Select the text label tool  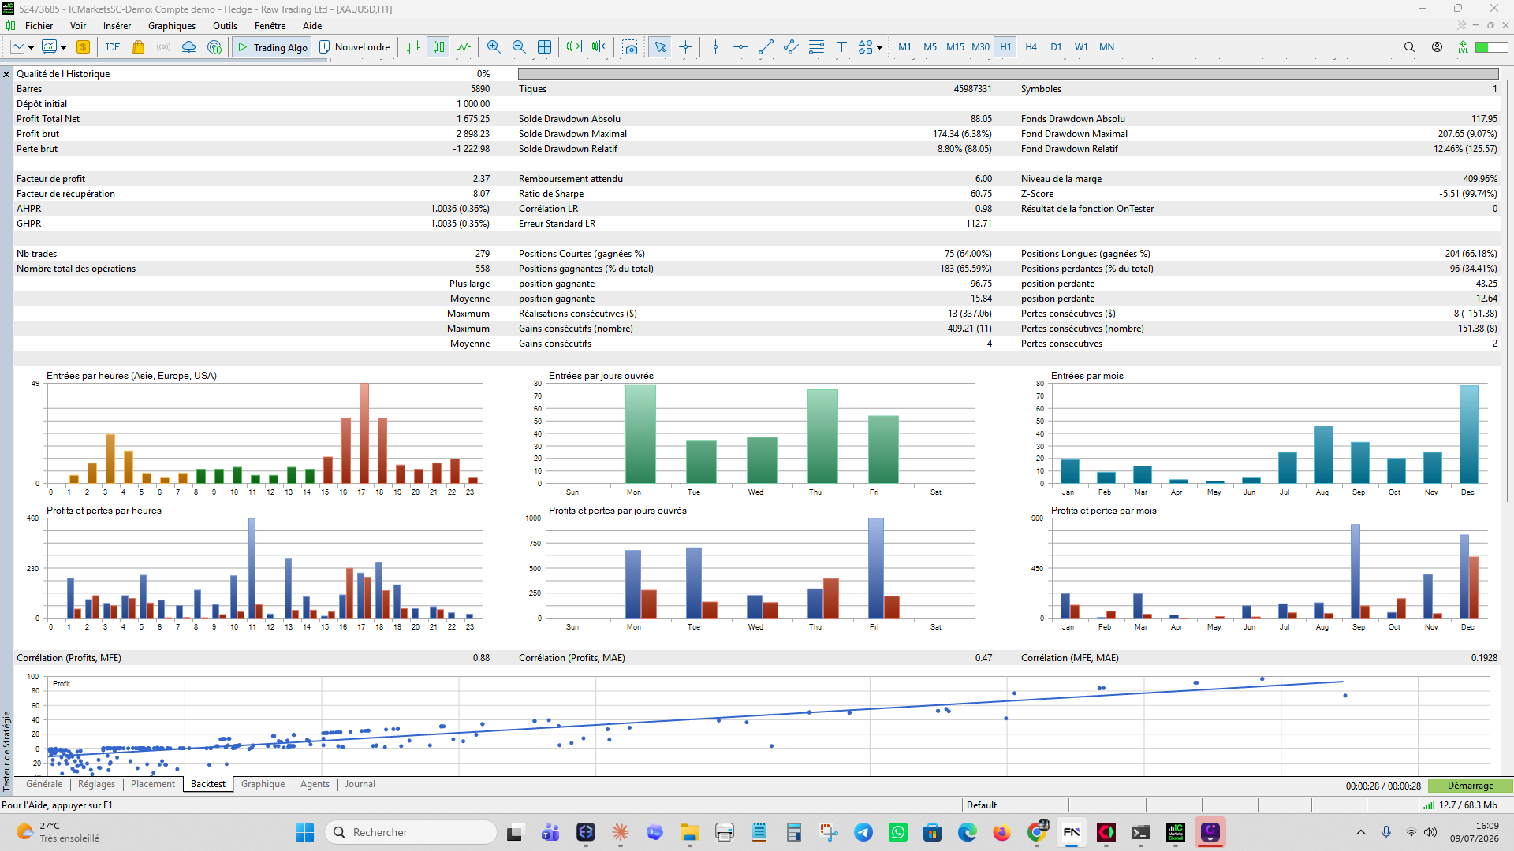click(x=841, y=47)
